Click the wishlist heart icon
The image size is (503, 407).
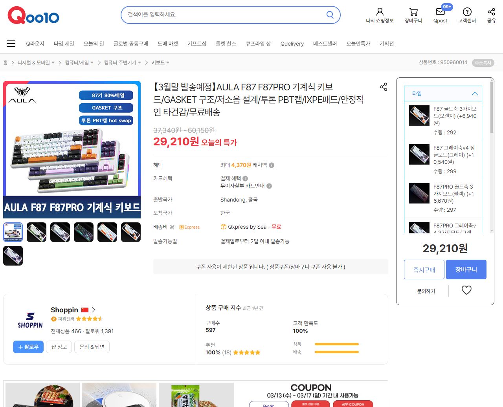click(466, 290)
